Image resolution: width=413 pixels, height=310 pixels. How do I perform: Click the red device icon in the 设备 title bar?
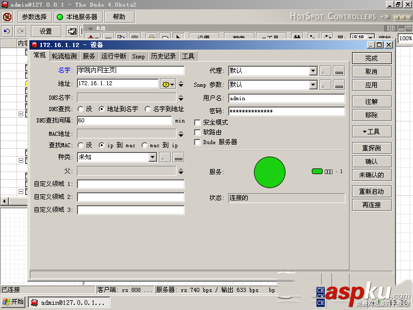tap(34, 45)
